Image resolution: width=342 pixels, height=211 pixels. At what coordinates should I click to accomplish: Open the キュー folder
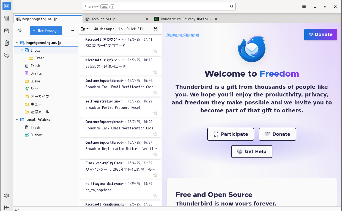click(x=46, y=104)
